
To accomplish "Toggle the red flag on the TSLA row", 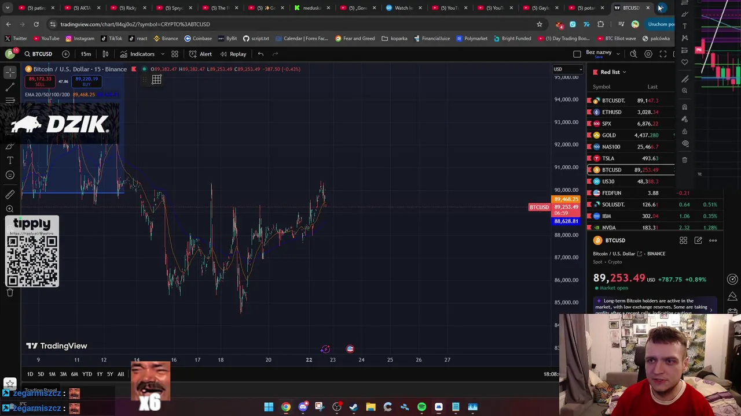I will (x=589, y=158).
